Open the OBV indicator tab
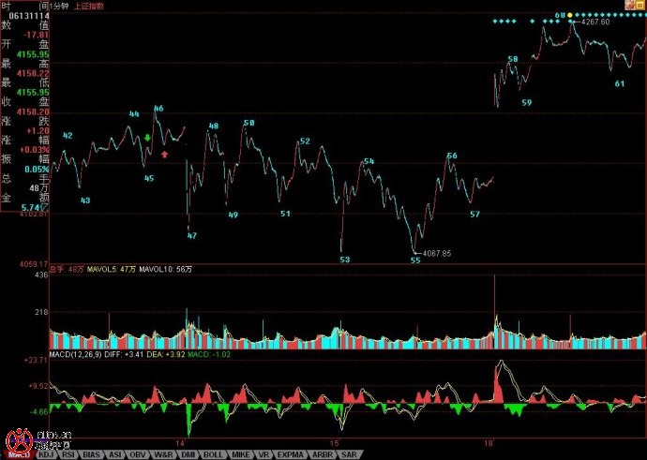The height and width of the screenshot is (460, 647). (139, 454)
